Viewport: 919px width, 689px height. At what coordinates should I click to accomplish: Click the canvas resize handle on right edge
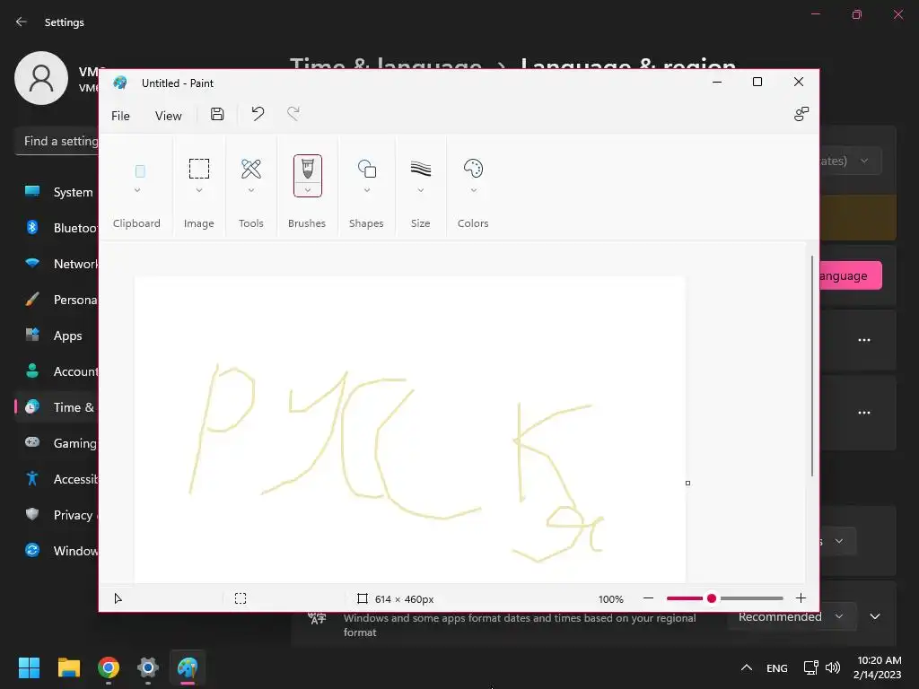click(687, 484)
